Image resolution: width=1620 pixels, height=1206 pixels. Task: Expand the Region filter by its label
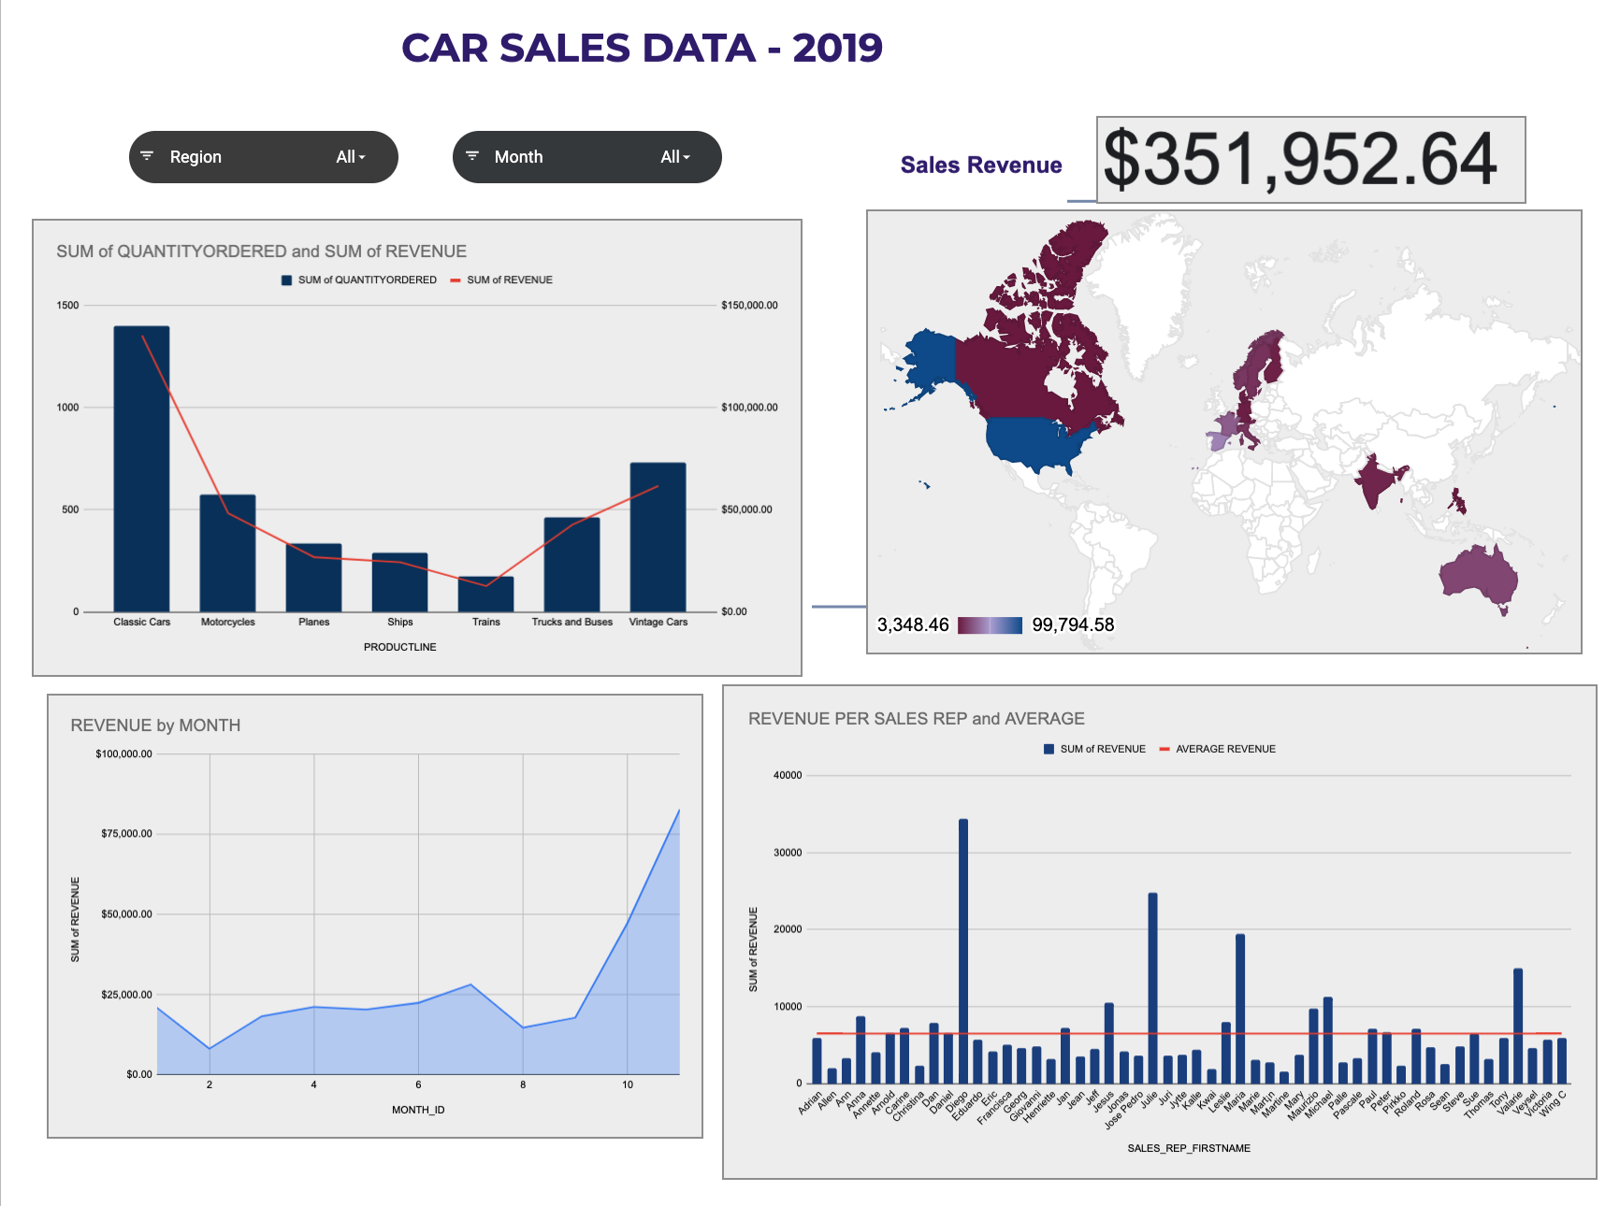pyautogui.click(x=195, y=157)
